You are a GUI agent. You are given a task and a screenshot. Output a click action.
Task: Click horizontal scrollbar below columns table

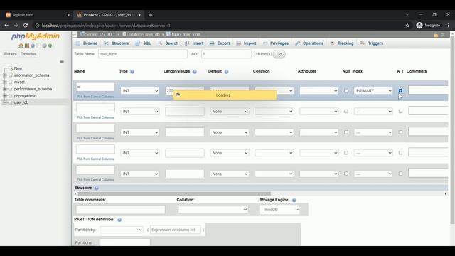pyautogui.click(x=174, y=193)
